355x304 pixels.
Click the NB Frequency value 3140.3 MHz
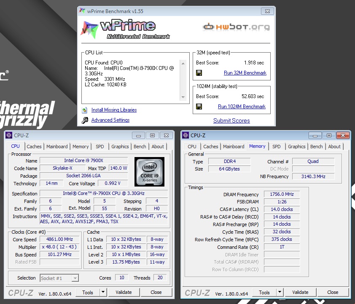(313, 176)
